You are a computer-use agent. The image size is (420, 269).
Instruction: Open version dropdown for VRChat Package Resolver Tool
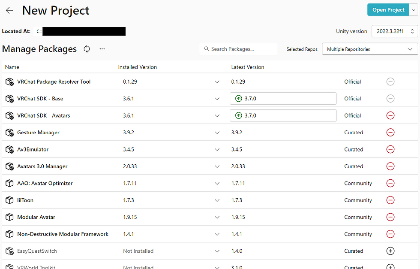(217, 82)
